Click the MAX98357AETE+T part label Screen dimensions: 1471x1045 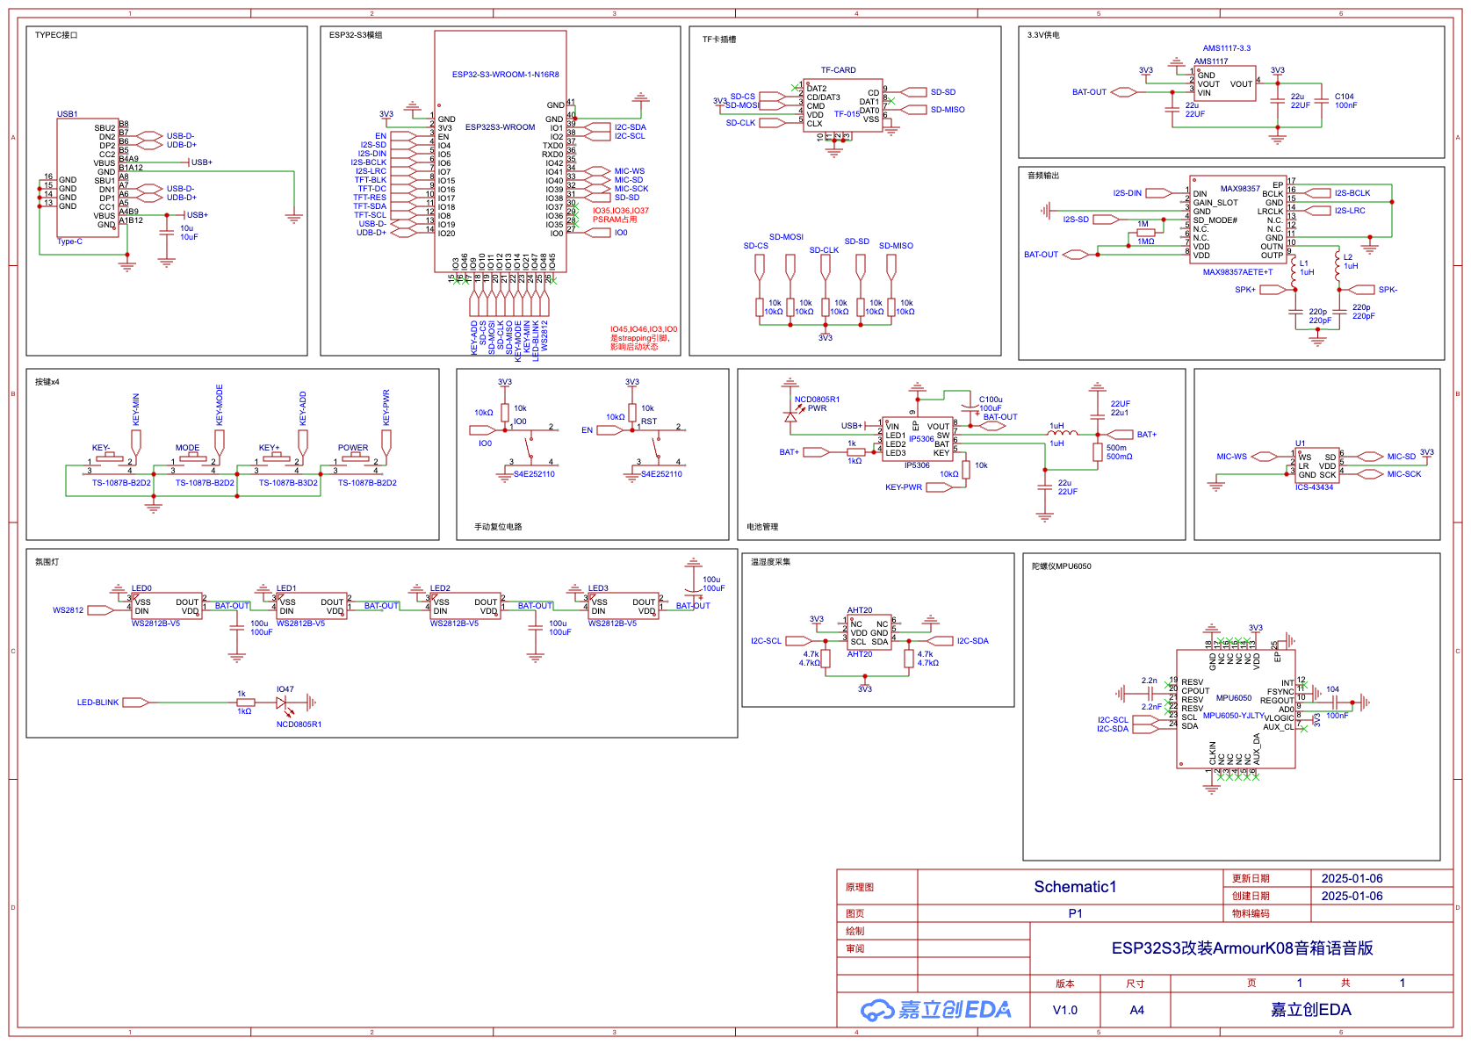pos(1237,272)
